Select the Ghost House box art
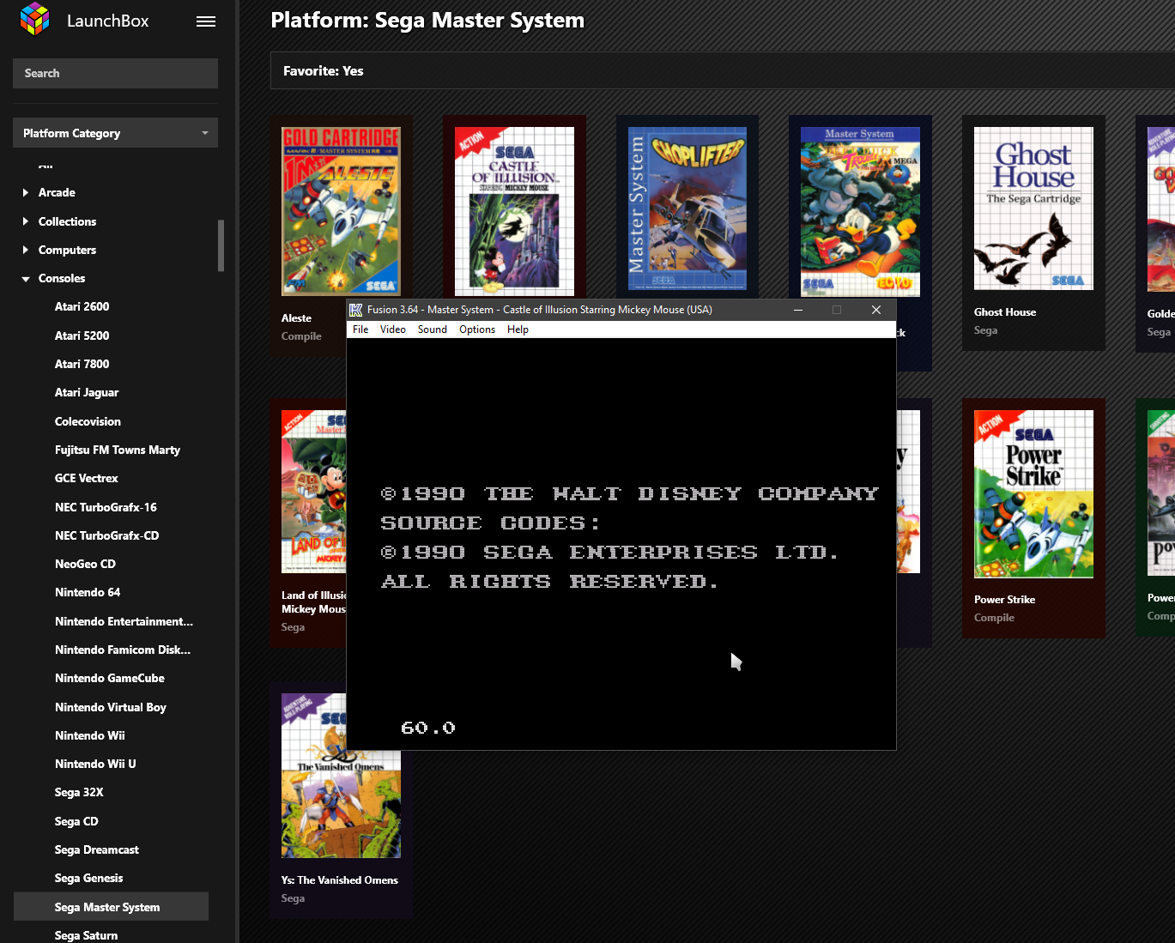1175x943 pixels. coord(1033,209)
